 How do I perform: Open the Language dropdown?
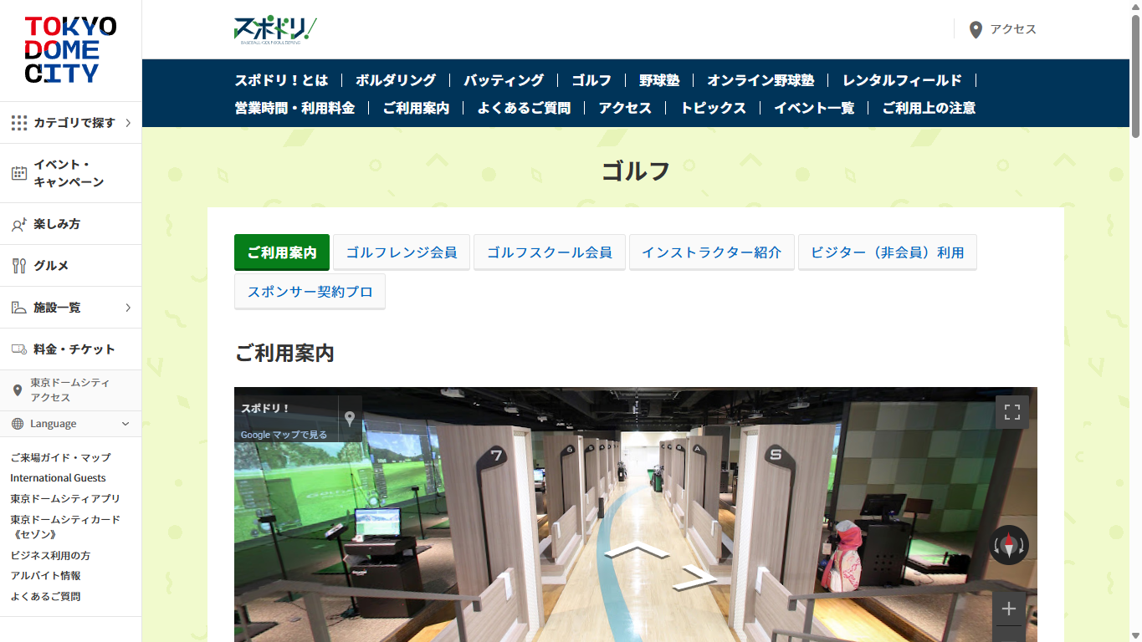(71, 424)
